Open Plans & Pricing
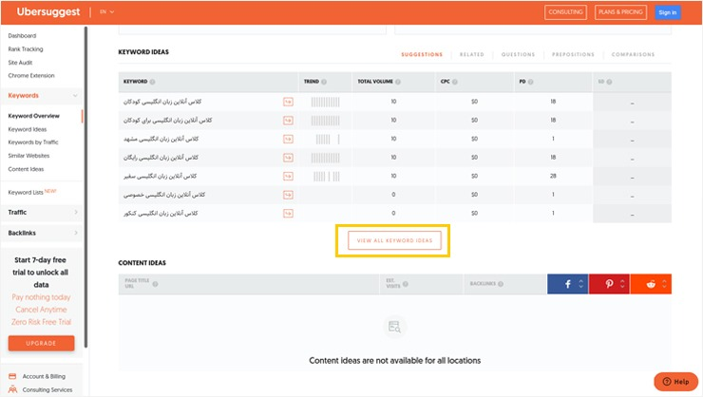Viewport: 703px width, 397px height. (620, 12)
